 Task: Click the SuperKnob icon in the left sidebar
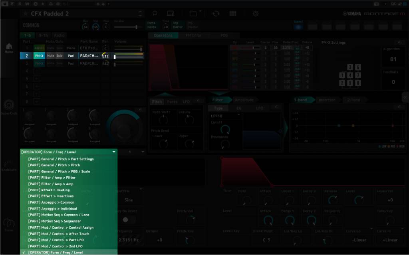[8, 106]
